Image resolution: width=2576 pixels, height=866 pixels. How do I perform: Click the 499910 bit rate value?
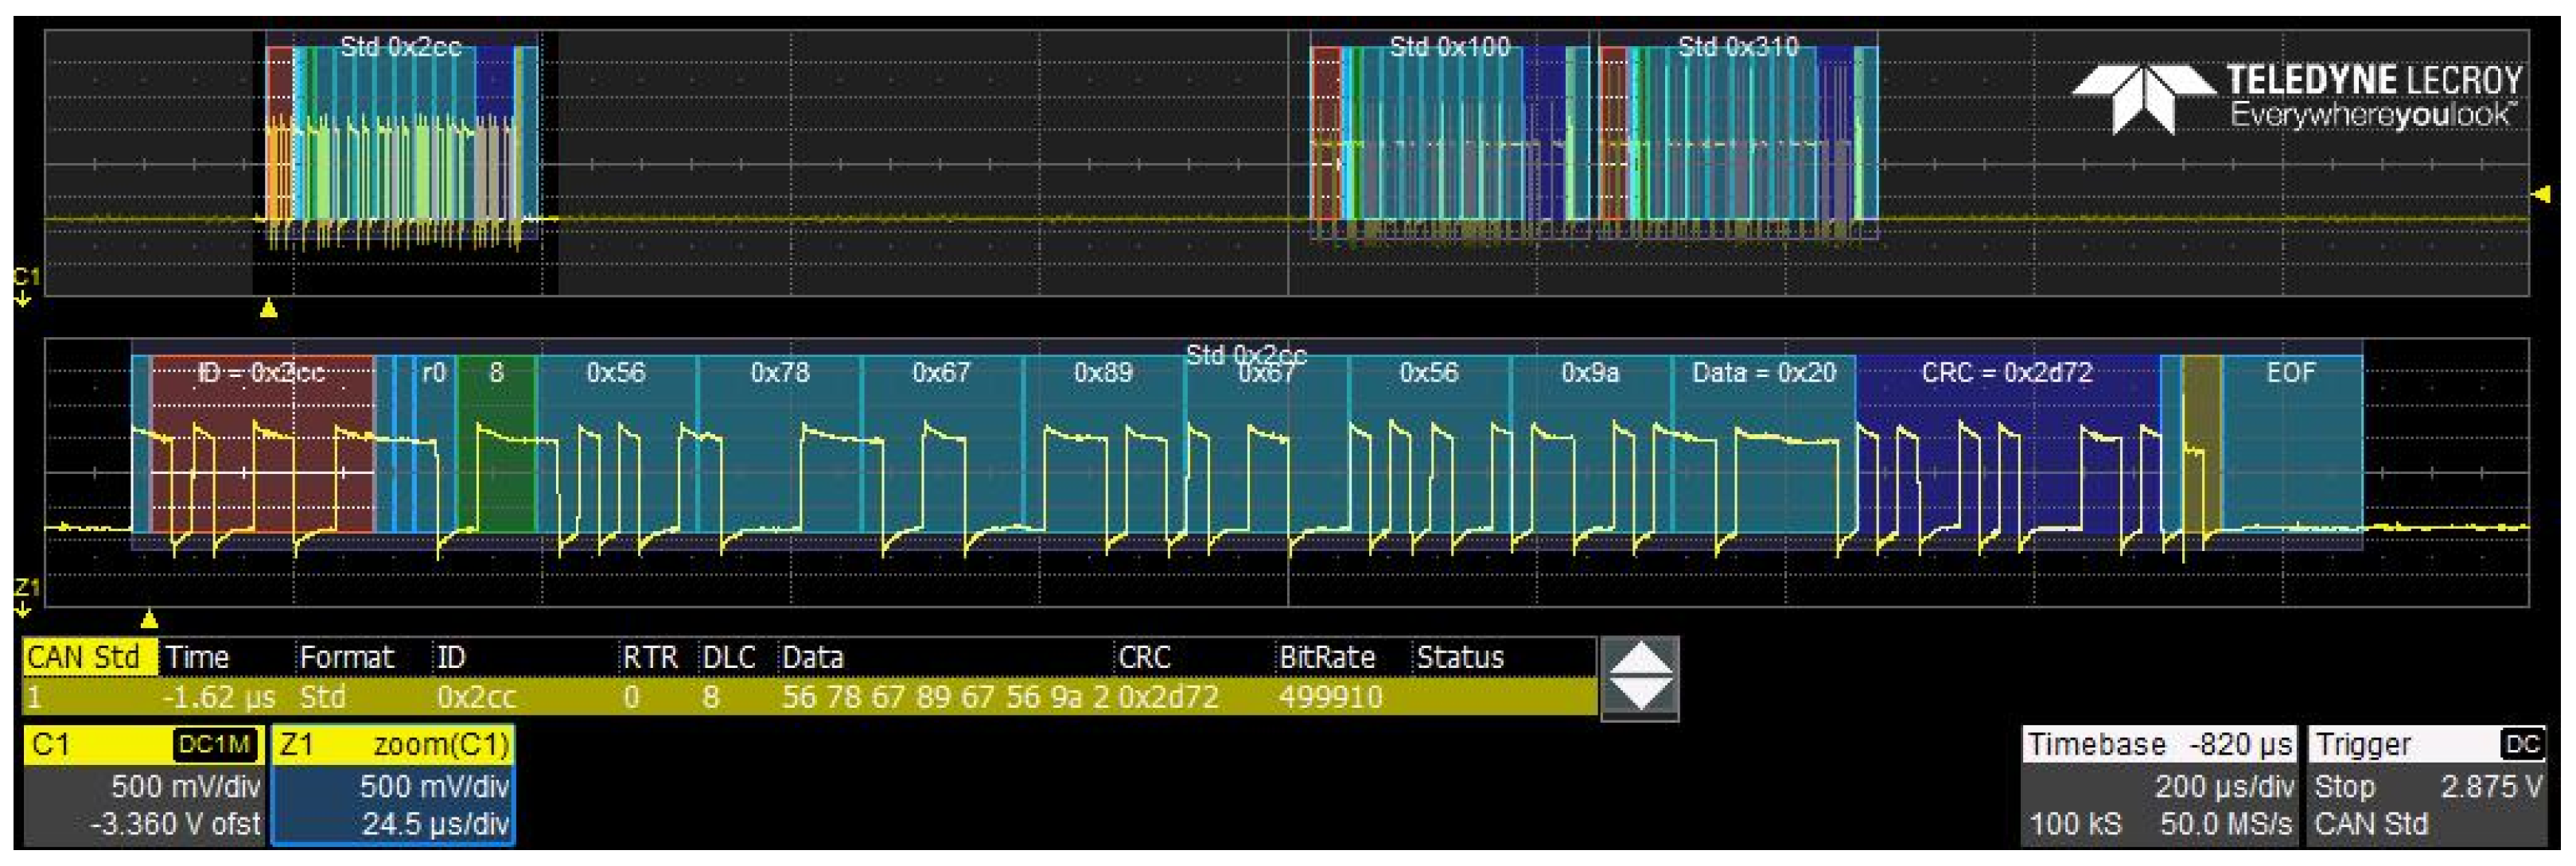(1331, 697)
